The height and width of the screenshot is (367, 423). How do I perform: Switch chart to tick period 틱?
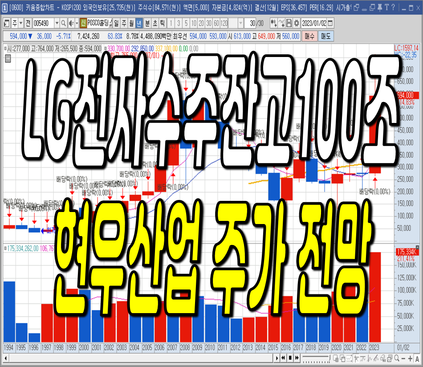(163, 23)
